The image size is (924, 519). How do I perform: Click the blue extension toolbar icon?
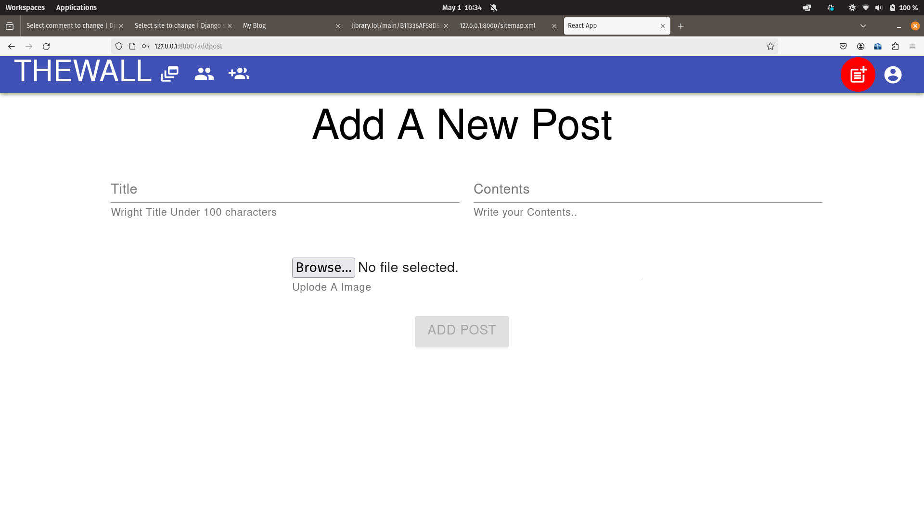click(878, 46)
